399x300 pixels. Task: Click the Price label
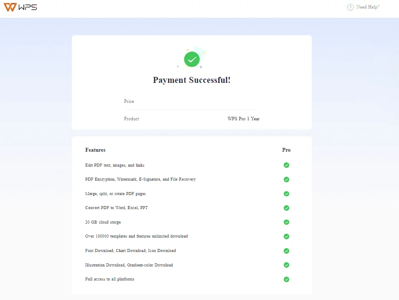(129, 101)
